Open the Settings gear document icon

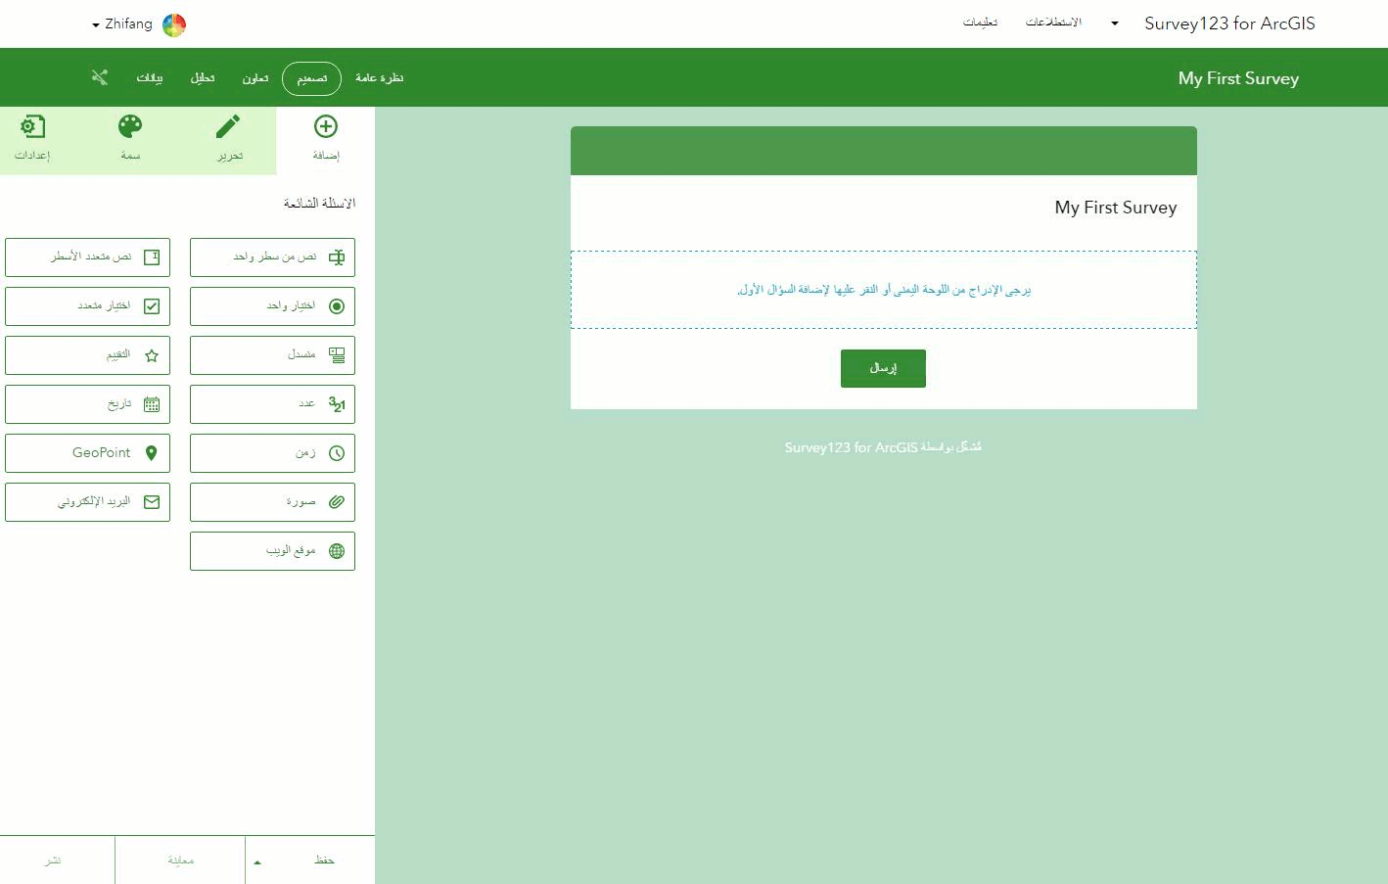click(32, 126)
